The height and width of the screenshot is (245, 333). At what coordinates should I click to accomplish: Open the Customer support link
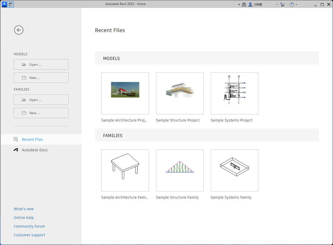[x=29, y=235]
